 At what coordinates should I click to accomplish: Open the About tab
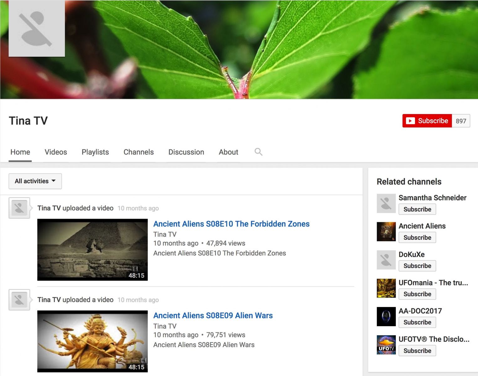click(x=228, y=152)
